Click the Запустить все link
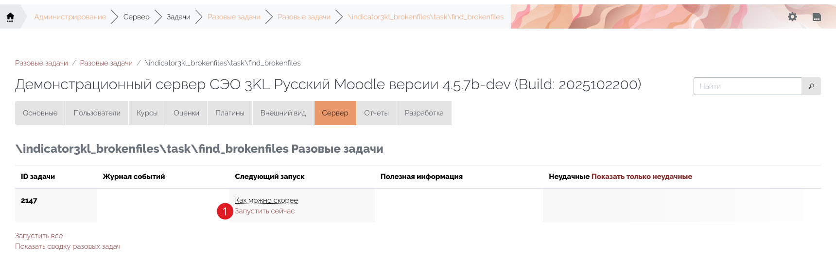Screen dimensions: 836x260 pyautogui.click(x=39, y=236)
